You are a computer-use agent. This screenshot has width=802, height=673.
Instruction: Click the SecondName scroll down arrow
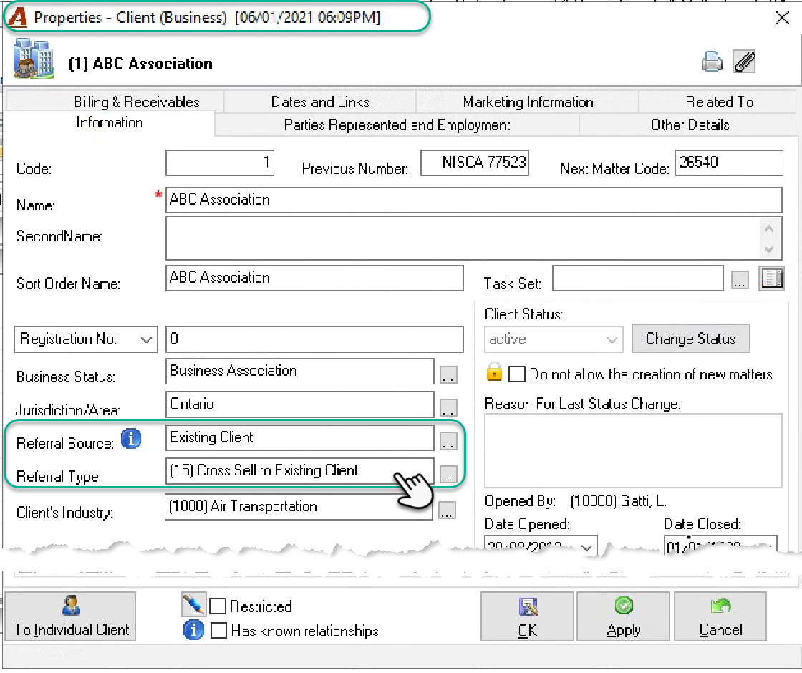point(768,249)
